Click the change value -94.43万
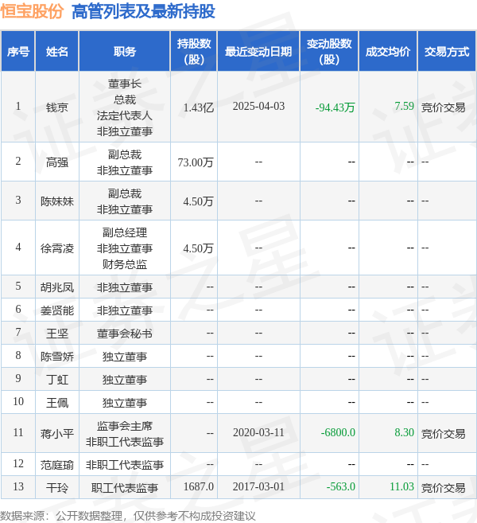Screen dimensions: 477x523 point(335,107)
